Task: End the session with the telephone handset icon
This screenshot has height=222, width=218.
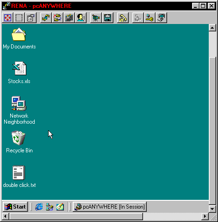Action: (123, 18)
